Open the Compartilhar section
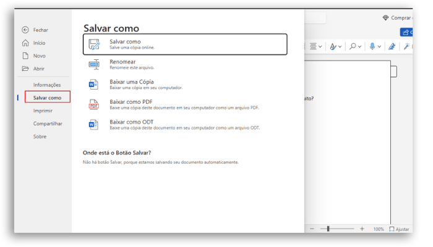Viewport: 433px width, 247px height. pos(48,124)
